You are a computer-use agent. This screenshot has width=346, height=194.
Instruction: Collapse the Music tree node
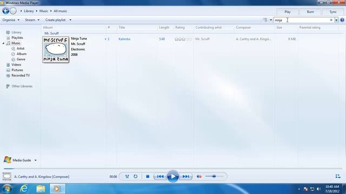click(4, 43)
